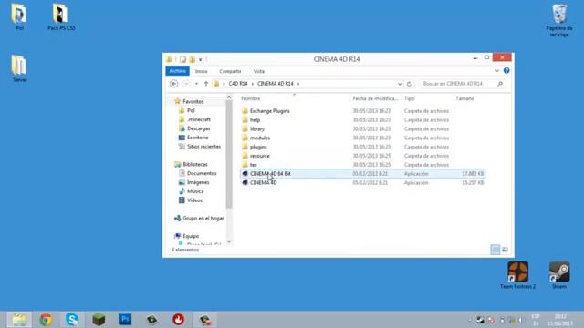Screen dimensions: 584x328
Task: Refresh the current folder view
Action: 409,84
